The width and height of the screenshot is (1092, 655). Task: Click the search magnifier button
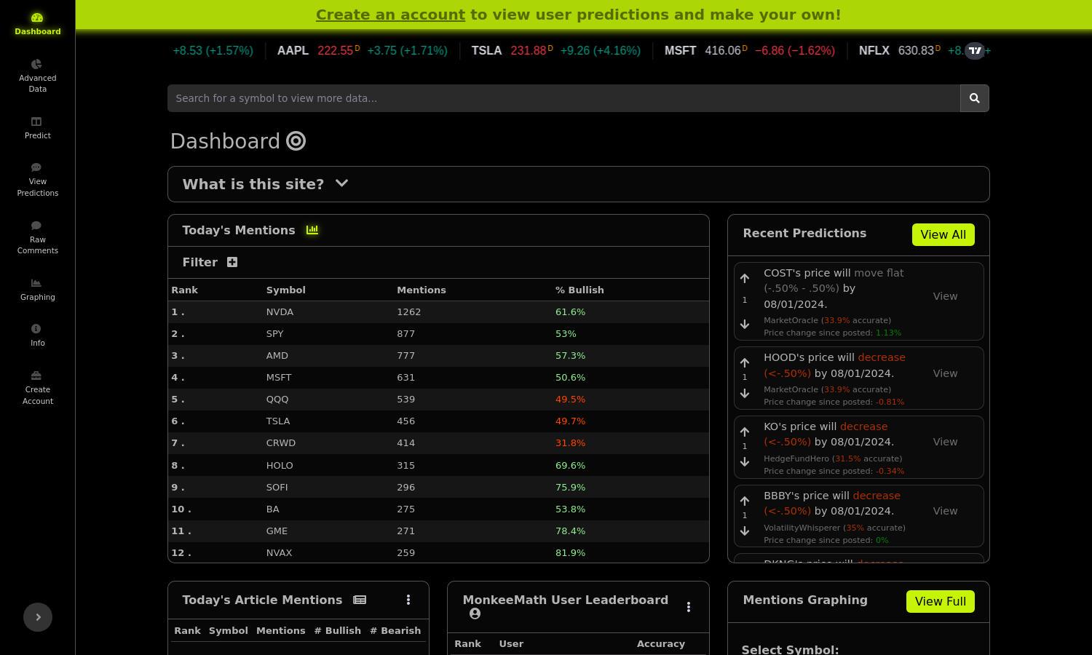(x=974, y=98)
